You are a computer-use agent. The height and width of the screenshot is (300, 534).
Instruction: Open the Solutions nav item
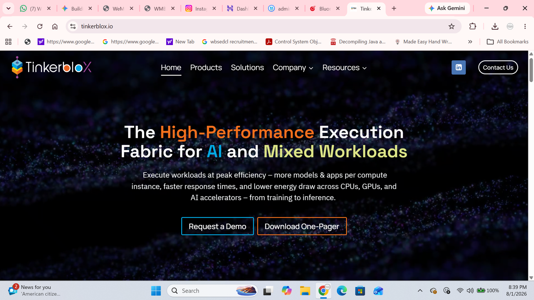pyautogui.click(x=247, y=68)
